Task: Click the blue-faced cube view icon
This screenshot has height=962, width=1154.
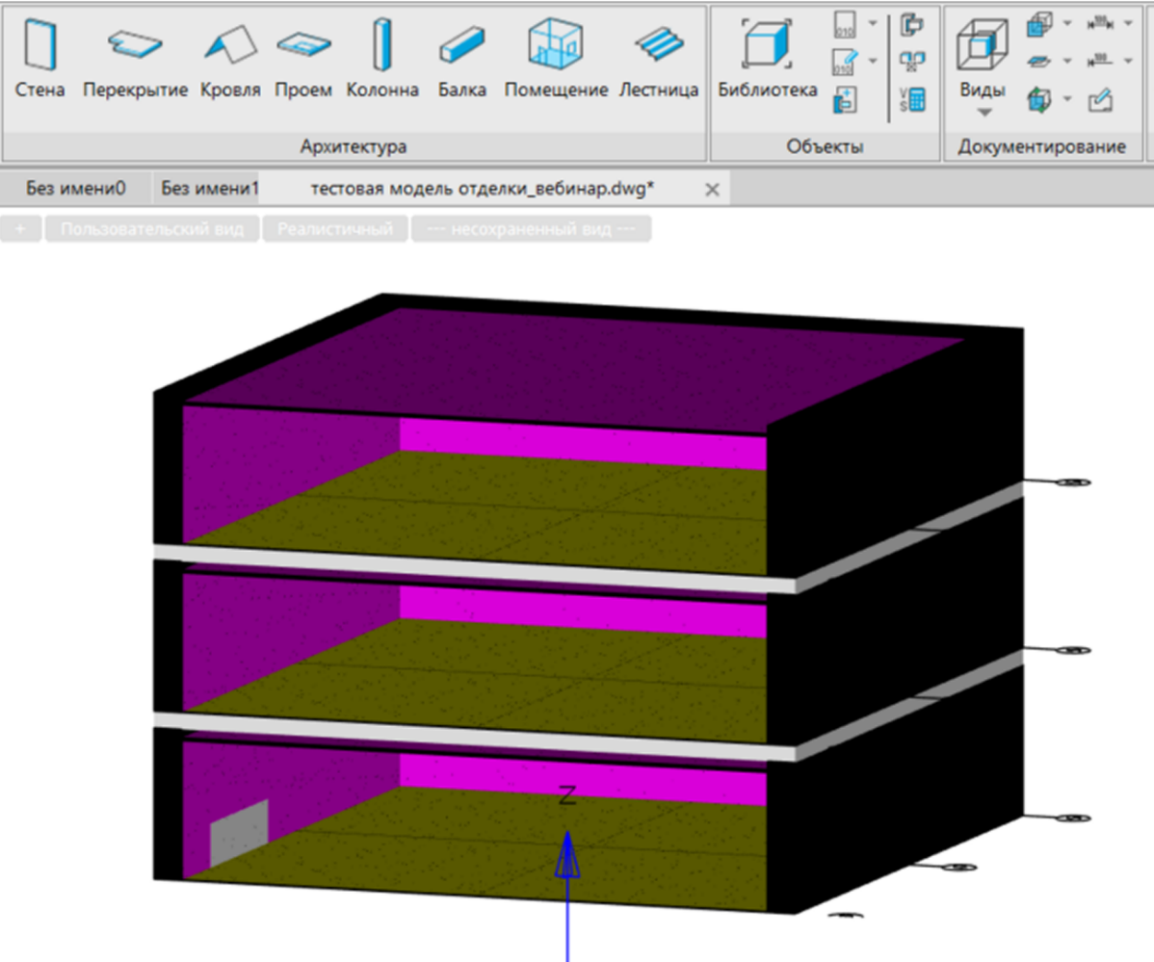Action: click(1039, 24)
